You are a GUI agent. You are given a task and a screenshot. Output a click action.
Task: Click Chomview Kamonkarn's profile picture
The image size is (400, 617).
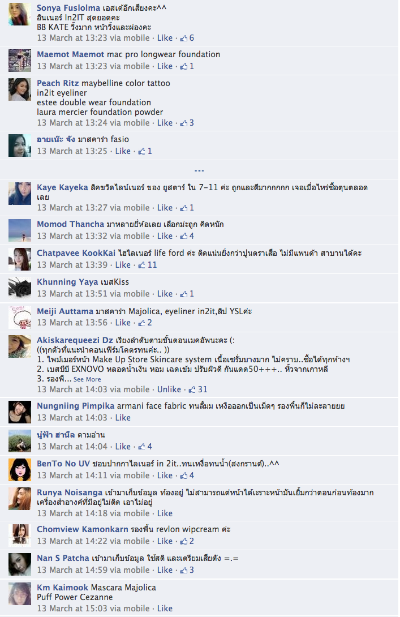(x=20, y=535)
